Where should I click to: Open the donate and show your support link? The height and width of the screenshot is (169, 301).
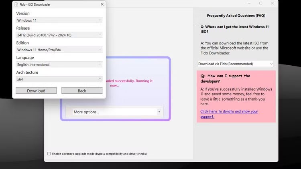229,114
